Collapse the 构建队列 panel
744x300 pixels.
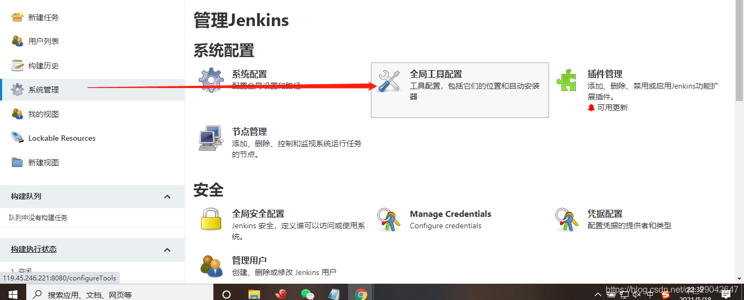[167, 197]
